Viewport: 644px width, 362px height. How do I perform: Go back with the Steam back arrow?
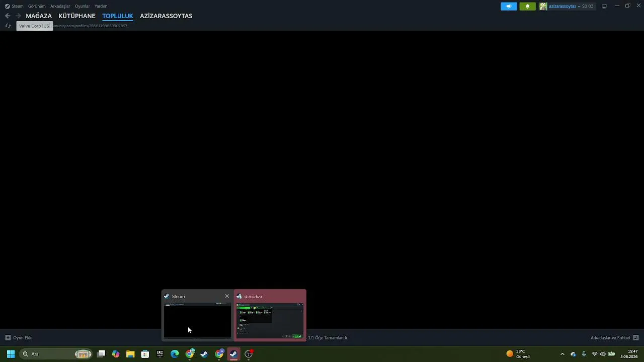(8, 16)
